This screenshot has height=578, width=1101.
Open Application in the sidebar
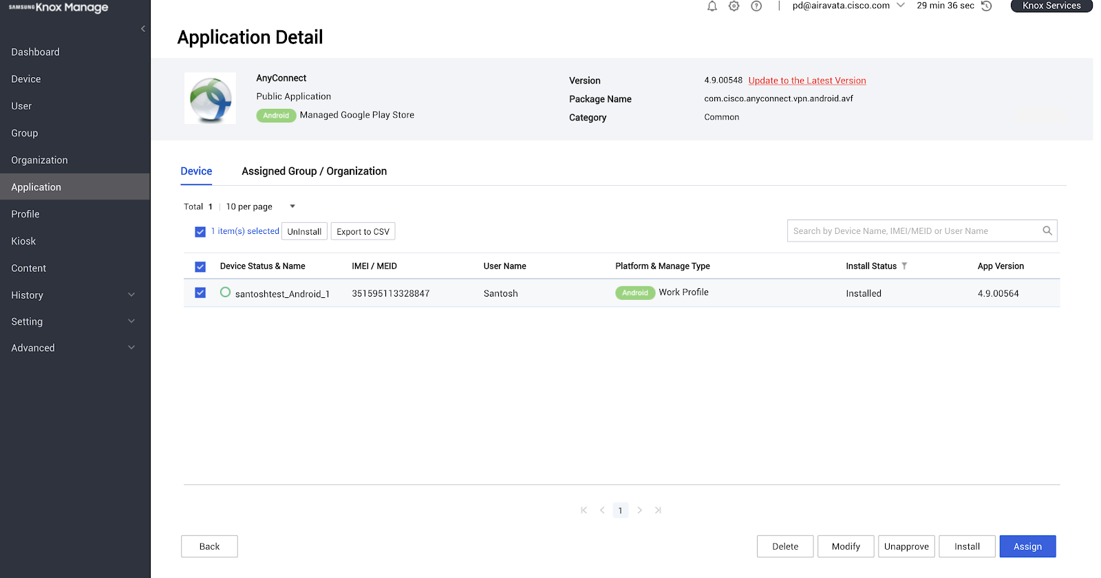click(x=74, y=186)
